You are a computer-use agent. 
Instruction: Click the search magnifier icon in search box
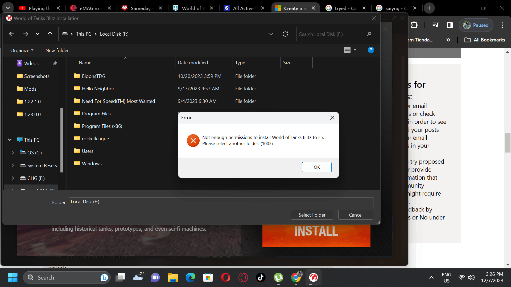(x=369, y=34)
